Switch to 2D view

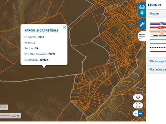[x=136, y=114]
